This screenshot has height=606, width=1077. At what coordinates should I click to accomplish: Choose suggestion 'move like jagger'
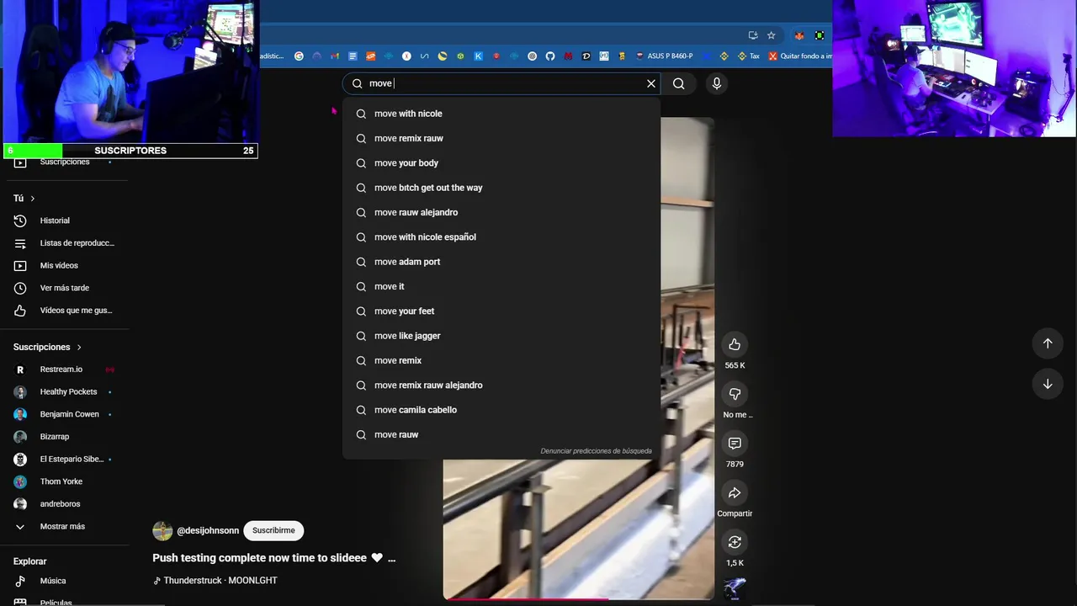(x=501, y=336)
